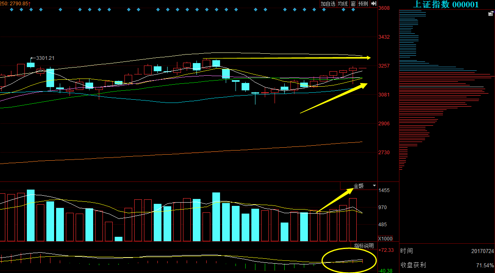
Task: Click the X1000 volume unit label
Action: (385, 238)
